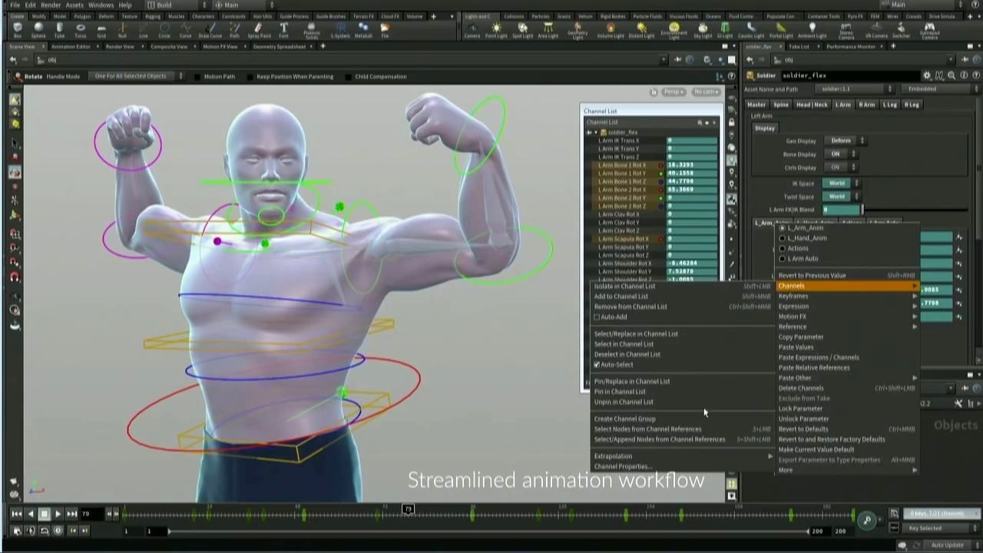Add an Environment Light from the shelf

pyautogui.click(x=674, y=30)
